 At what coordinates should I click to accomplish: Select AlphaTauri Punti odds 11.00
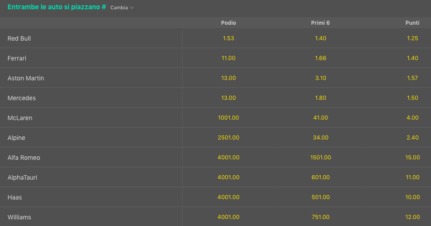pyautogui.click(x=412, y=177)
